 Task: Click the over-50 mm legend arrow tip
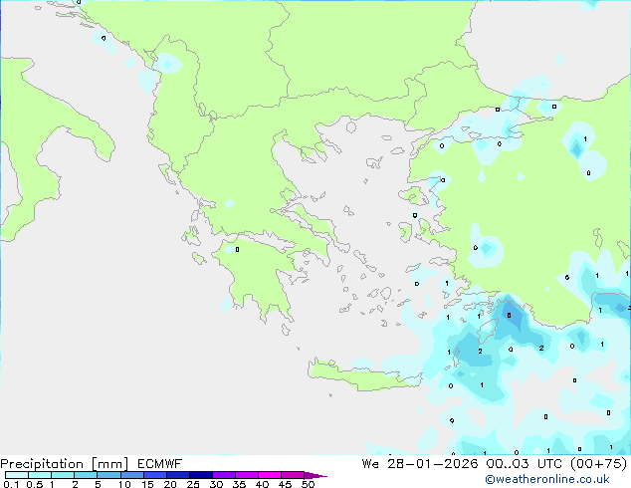315,475
